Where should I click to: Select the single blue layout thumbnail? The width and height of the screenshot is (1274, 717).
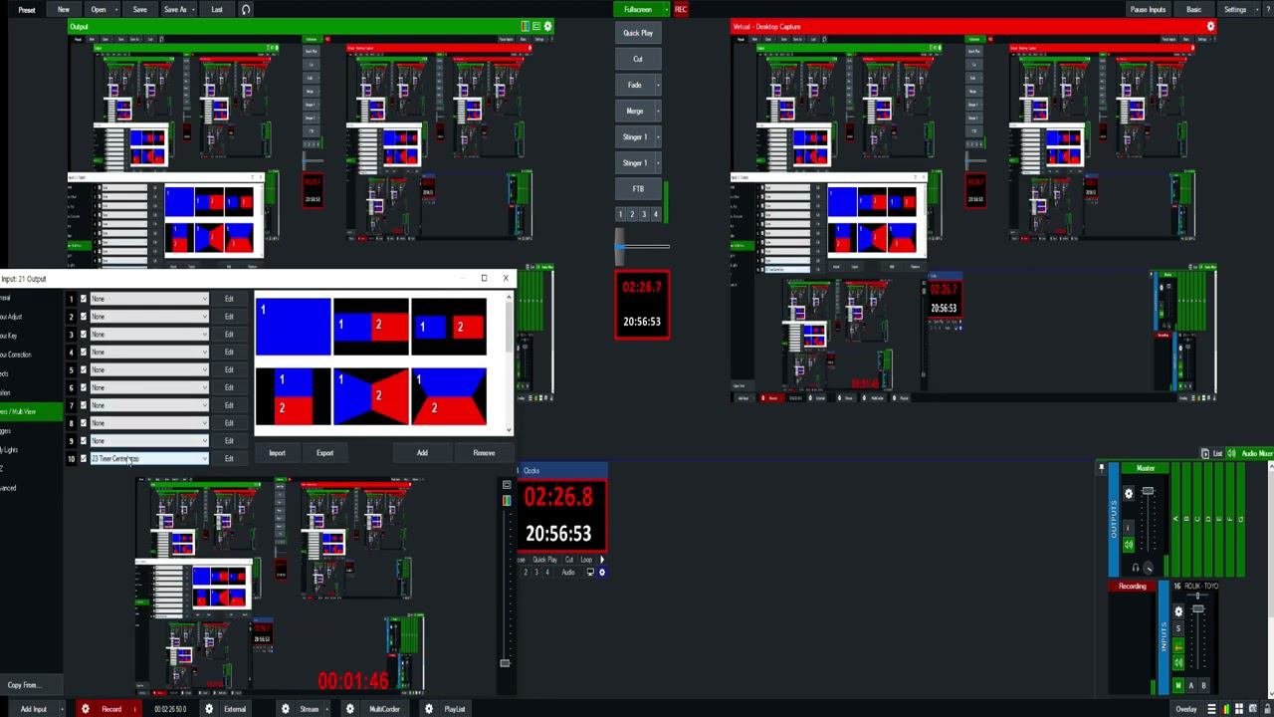(293, 326)
